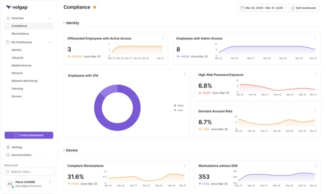Open the Mobile Devices dashboard
The image size is (326, 194).
click(21, 65)
